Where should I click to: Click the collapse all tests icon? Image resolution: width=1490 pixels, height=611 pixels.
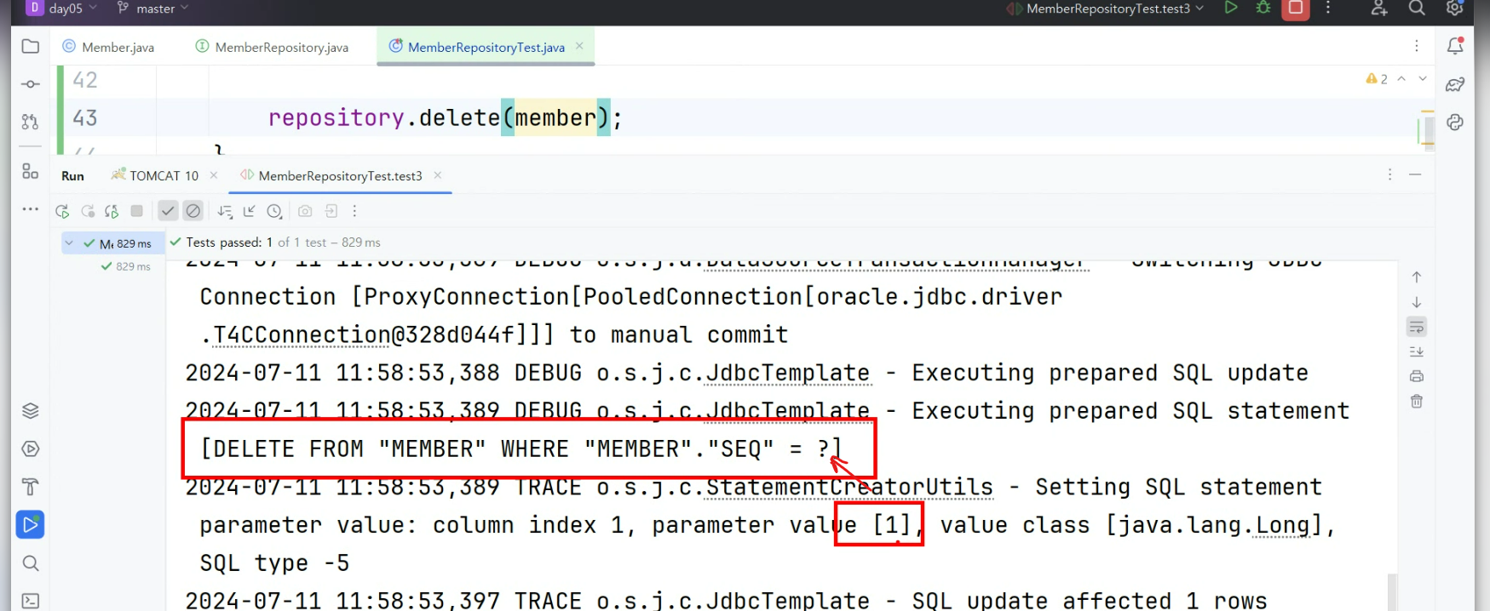point(250,211)
